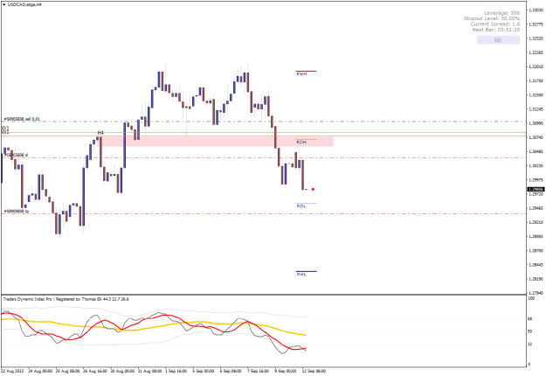Click the BB button on chart
Viewport: 546px width, 376px height.
click(x=498, y=40)
